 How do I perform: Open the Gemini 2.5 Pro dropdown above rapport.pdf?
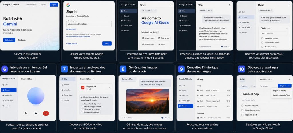(86, 79)
